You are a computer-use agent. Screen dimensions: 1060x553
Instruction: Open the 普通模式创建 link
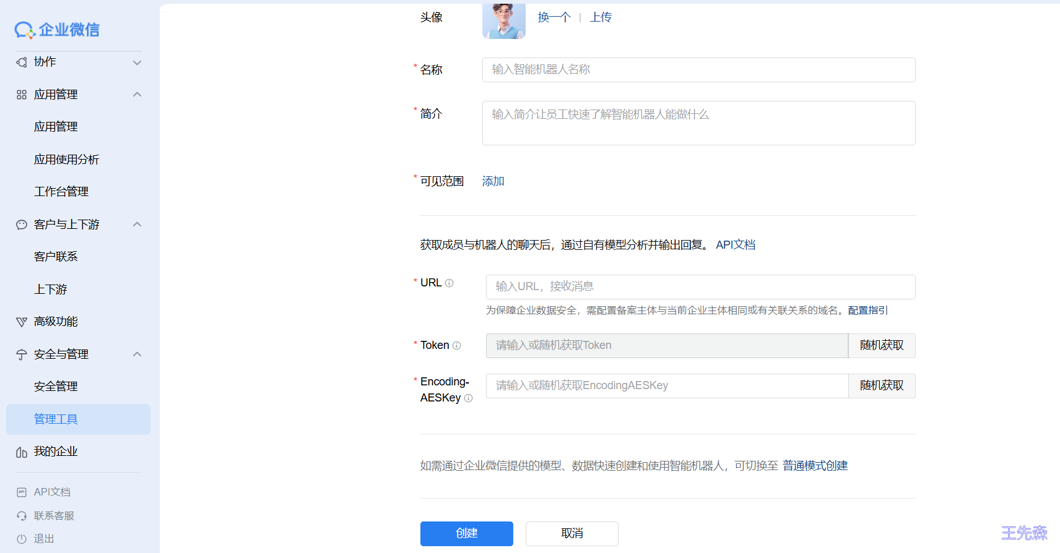[815, 466]
